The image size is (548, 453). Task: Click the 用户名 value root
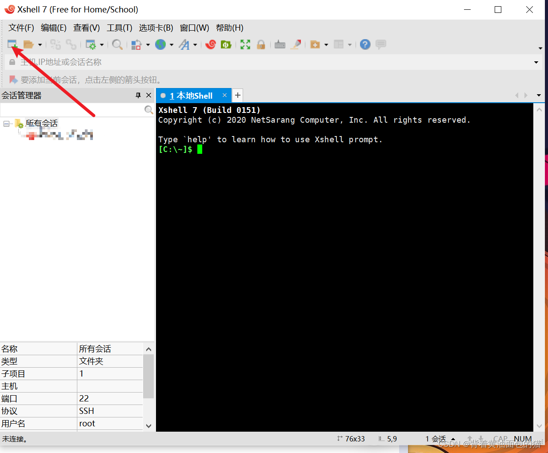87,424
